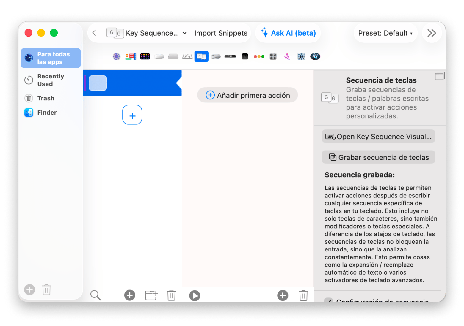Select the empty blue trigger row

point(132,83)
